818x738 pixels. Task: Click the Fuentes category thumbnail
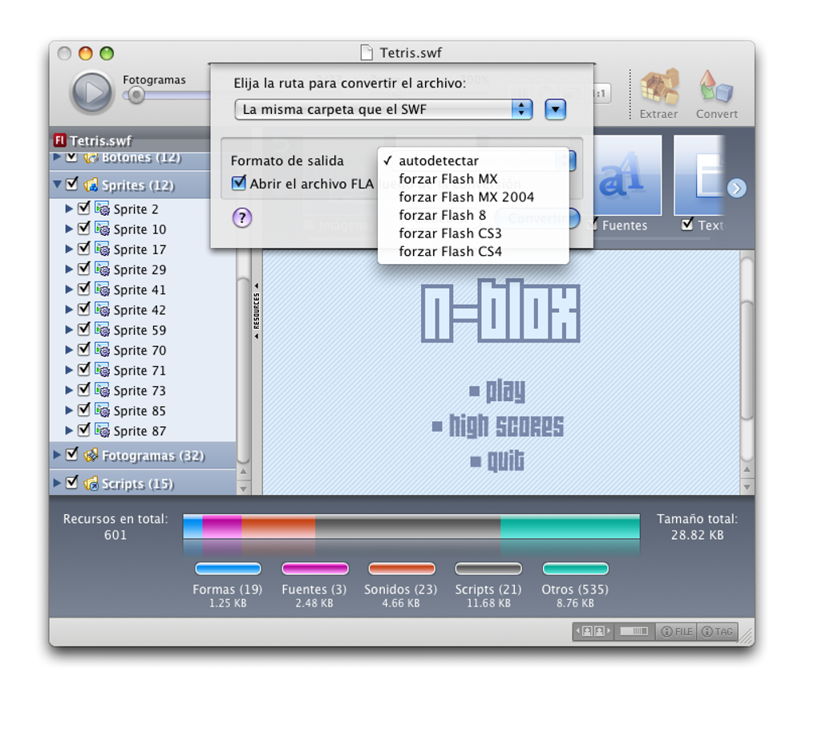pyautogui.click(x=628, y=176)
